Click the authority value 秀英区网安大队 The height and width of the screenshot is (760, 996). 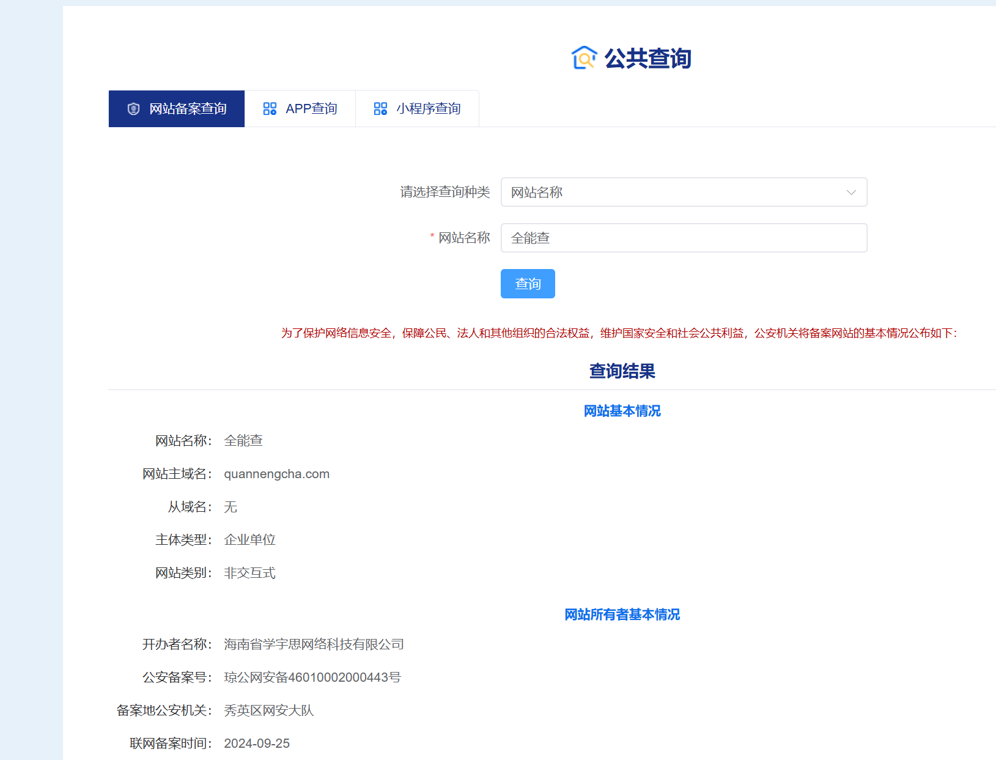[x=268, y=710]
